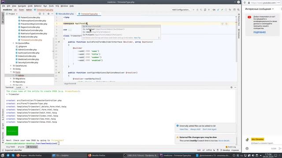Open the Add Configuration dropdown

click(181, 10)
